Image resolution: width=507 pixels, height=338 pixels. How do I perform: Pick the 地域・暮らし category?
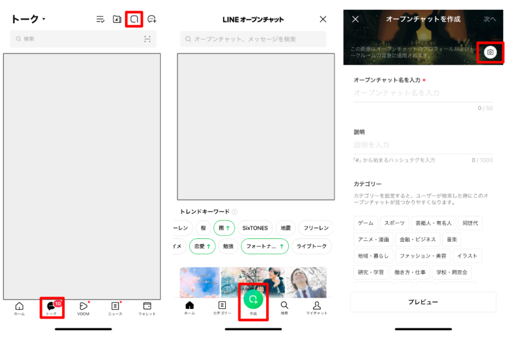click(373, 256)
